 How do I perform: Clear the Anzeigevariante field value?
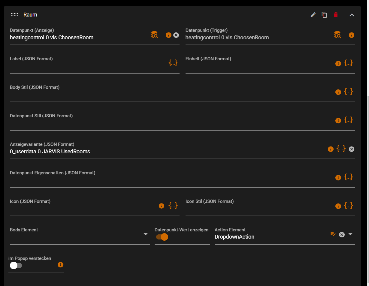352,149
